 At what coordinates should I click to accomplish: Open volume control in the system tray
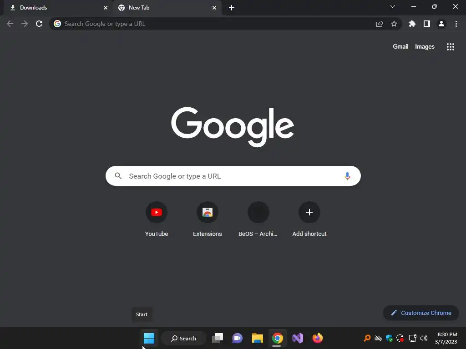[424, 338]
